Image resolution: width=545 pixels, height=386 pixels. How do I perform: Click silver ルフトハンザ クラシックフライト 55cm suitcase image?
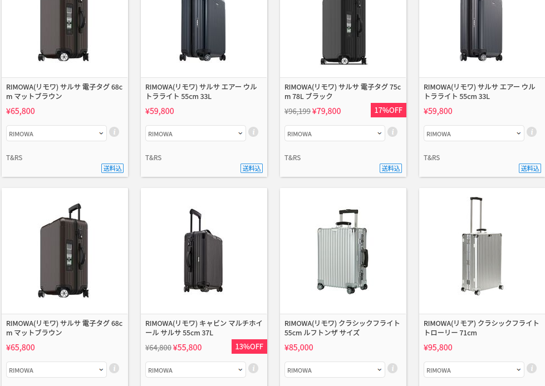tap(342, 251)
